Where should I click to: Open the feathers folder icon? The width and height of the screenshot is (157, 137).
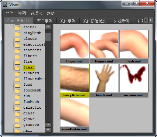tap(18, 51)
